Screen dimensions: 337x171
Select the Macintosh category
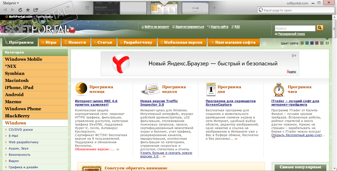click(x=35, y=80)
